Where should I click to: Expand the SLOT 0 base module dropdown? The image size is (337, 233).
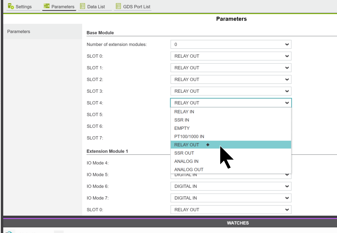(x=231, y=56)
